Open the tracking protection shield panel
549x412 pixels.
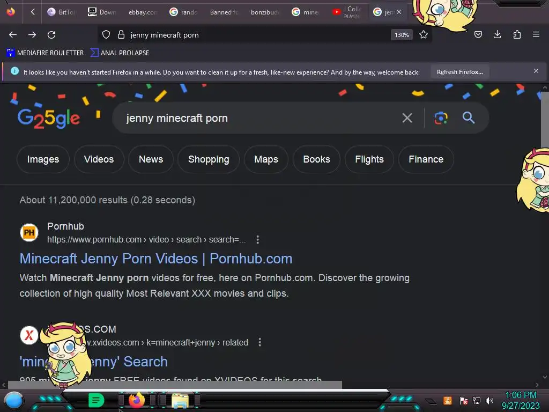(x=106, y=35)
